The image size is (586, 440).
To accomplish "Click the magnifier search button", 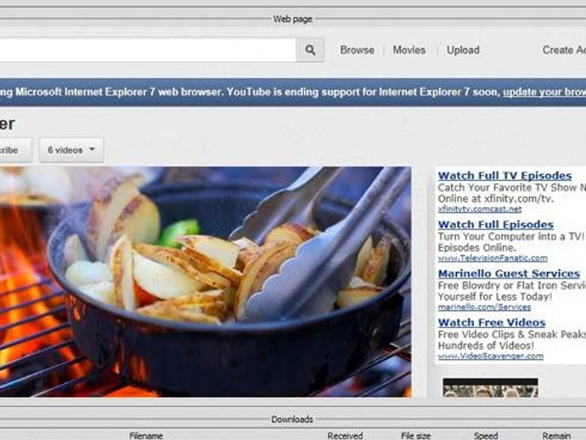I will 310,50.
